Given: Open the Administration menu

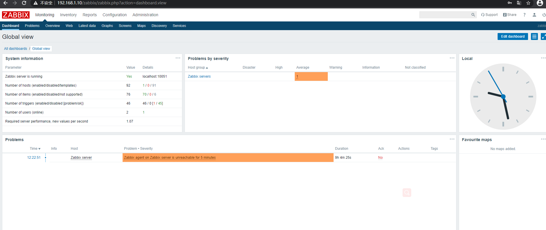Looking at the screenshot, I should coord(145,15).
